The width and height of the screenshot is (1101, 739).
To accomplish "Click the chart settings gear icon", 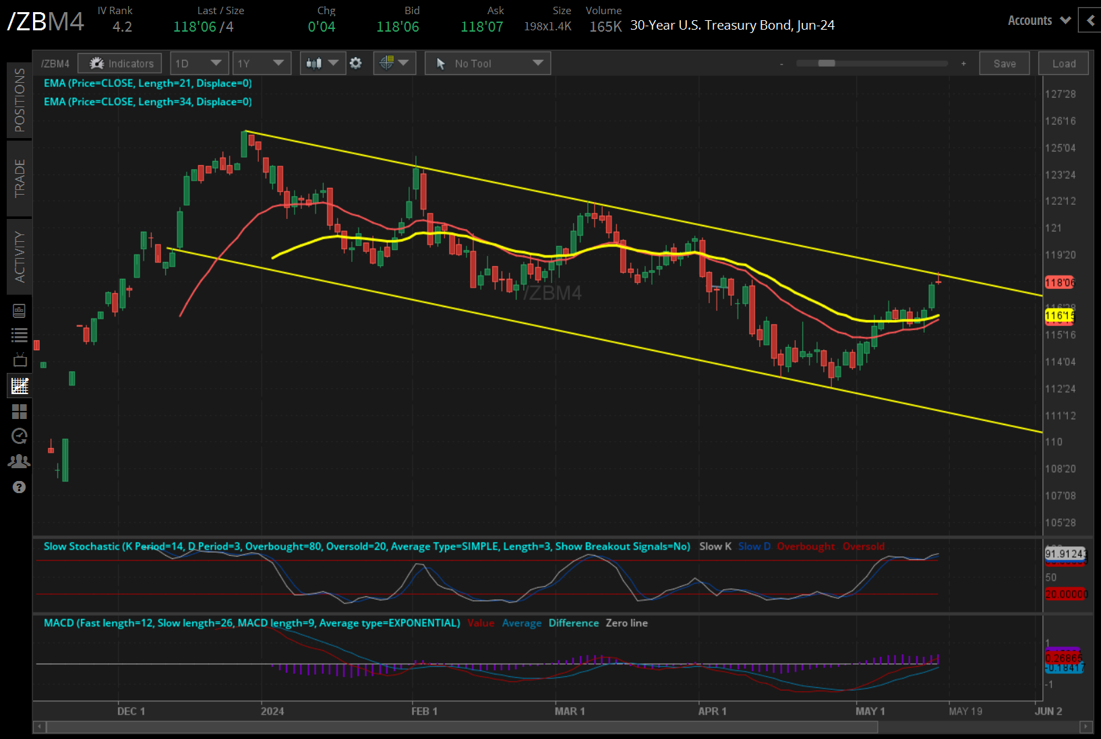I will click(355, 63).
